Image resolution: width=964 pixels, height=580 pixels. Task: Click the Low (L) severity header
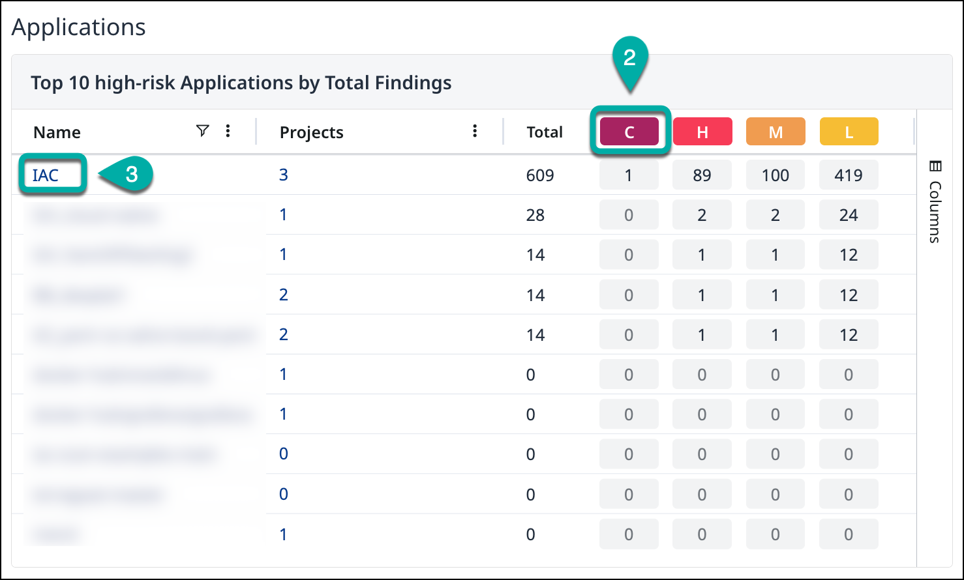click(849, 132)
